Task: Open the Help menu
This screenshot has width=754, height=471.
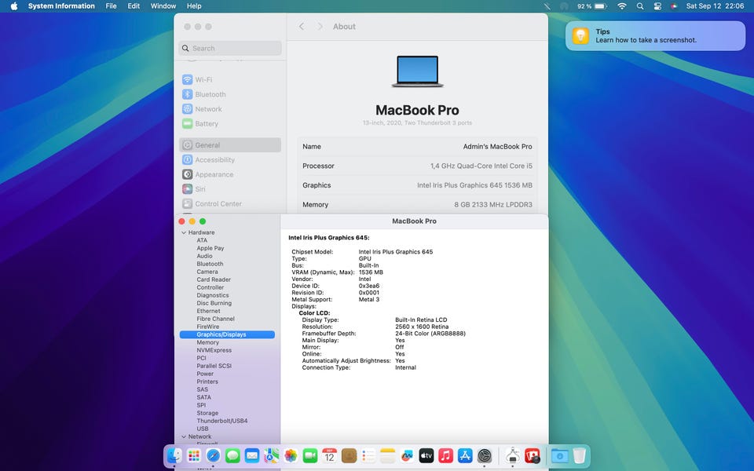Action: [194, 6]
